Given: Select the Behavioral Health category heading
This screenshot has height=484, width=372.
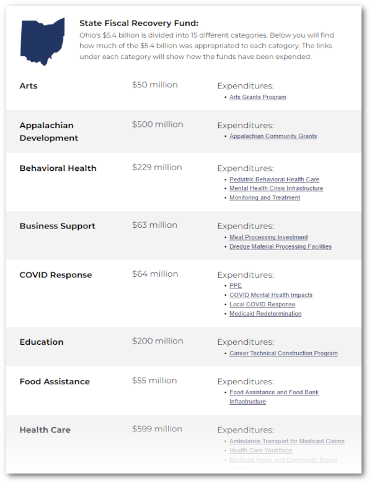Looking at the screenshot, I should pos(58,168).
